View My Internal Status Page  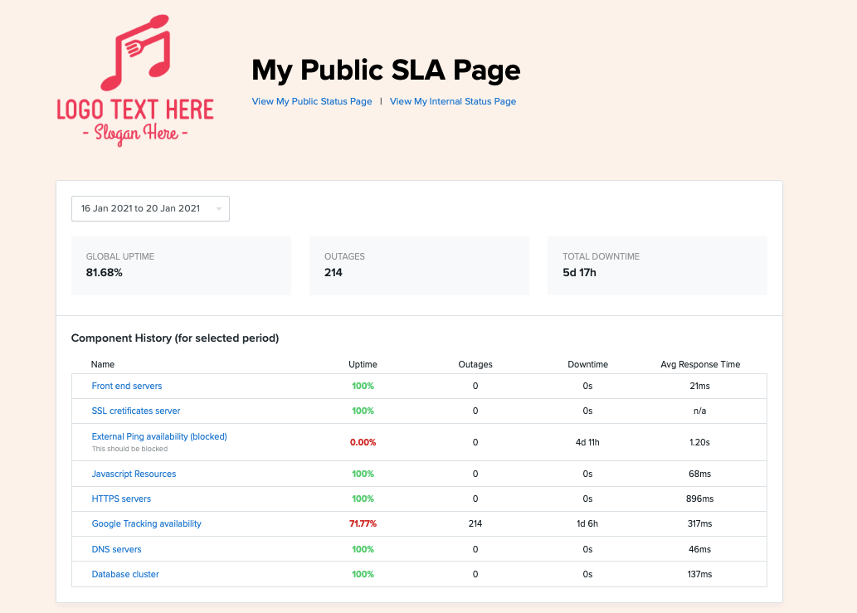[x=452, y=101]
